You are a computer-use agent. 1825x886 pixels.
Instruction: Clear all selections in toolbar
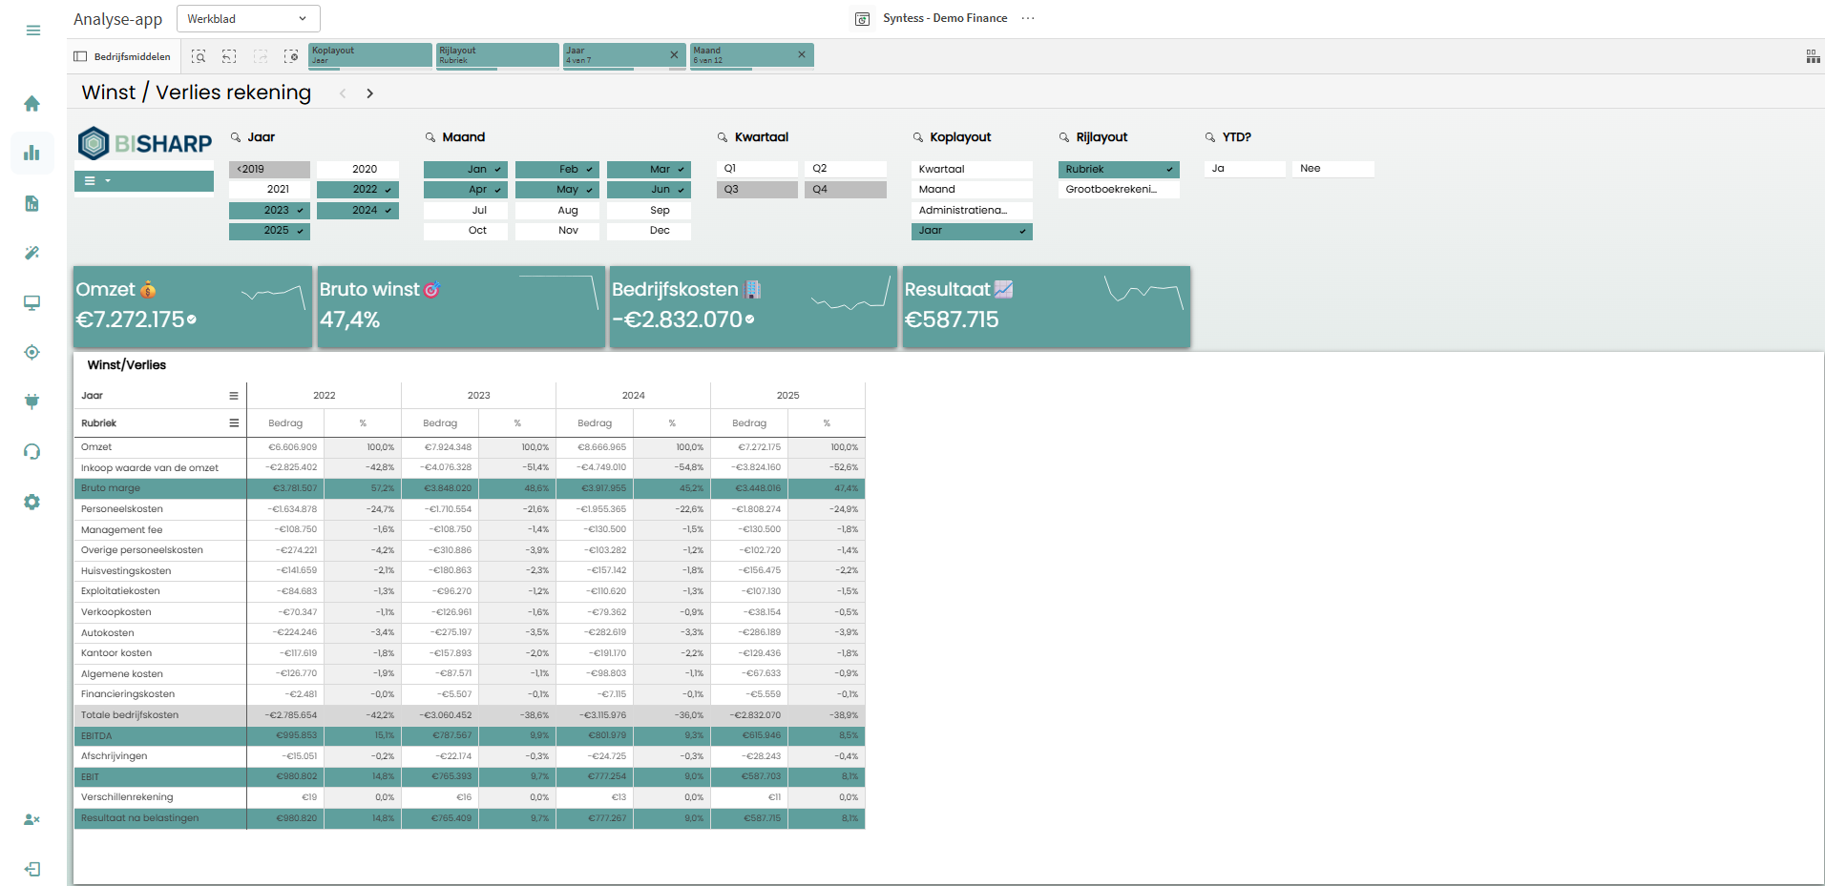pos(291,56)
